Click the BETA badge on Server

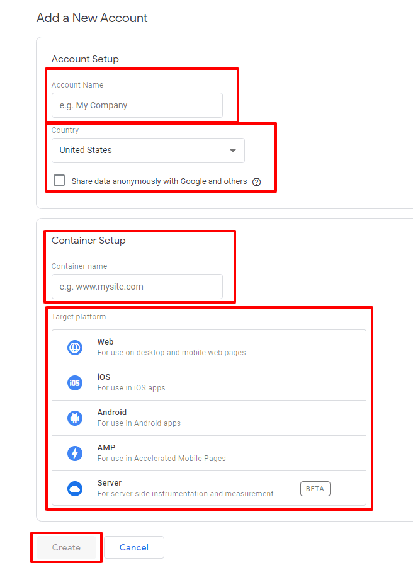click(x=315, y=489)
